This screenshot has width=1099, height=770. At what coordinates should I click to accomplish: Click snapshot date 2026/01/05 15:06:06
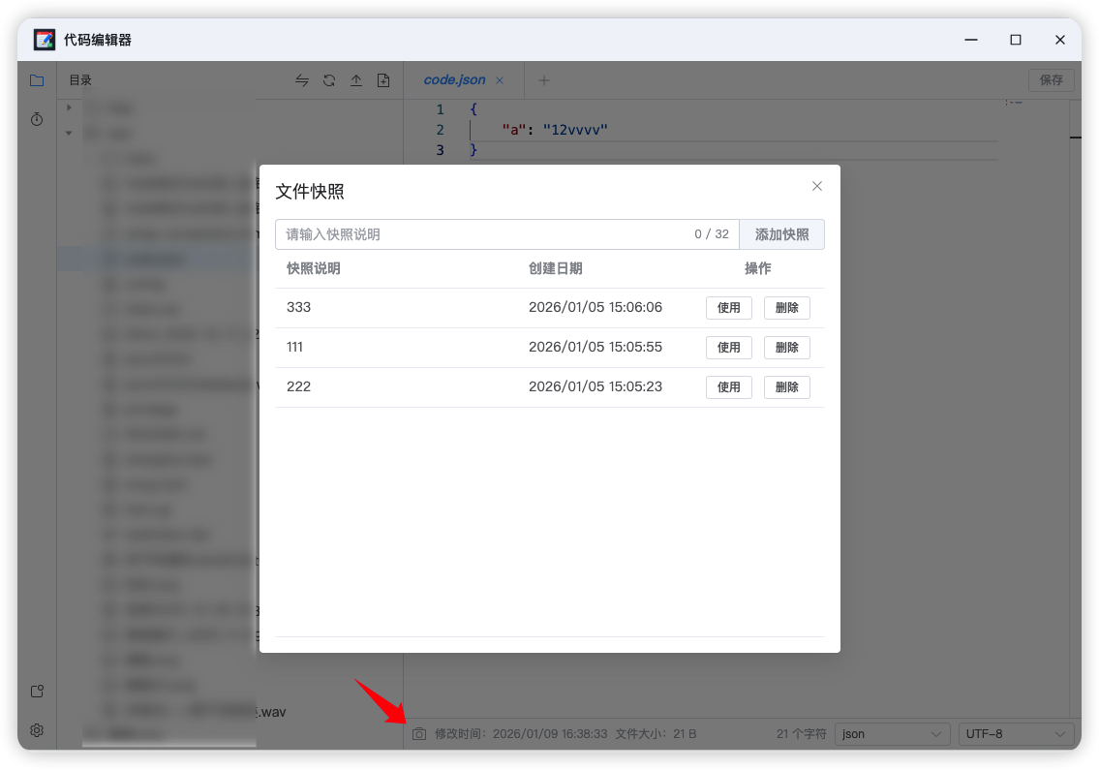coord(595,307)
